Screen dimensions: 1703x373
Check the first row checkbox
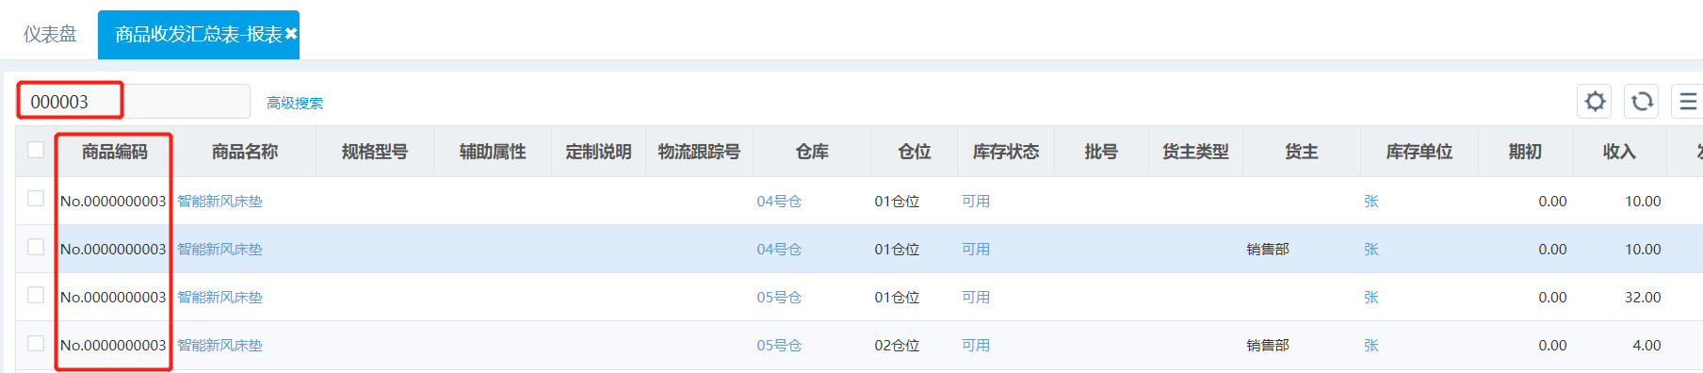[x=36, y=199]
